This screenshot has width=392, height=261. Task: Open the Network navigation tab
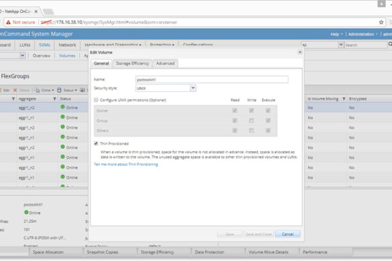tap(67, 45)
